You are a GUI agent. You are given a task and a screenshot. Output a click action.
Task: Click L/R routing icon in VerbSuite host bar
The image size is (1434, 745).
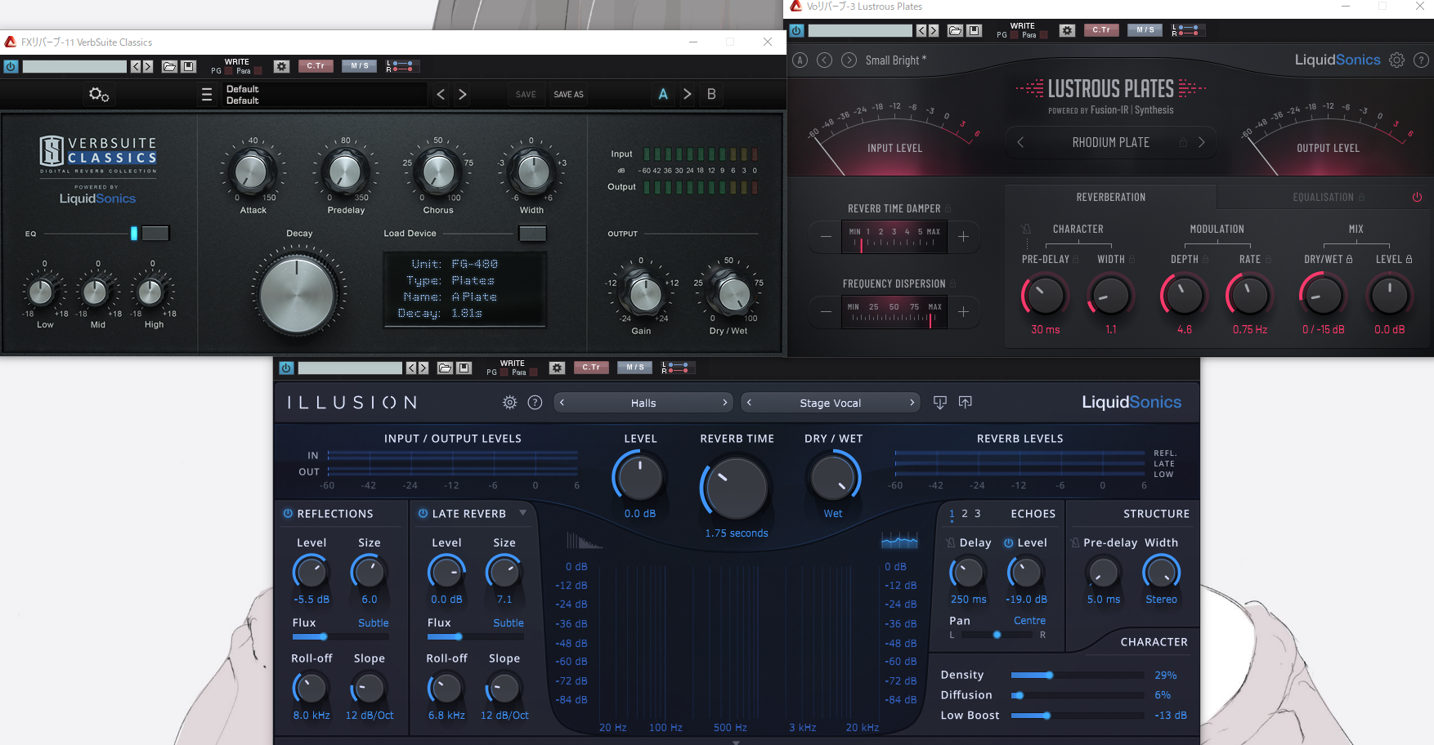(401, 66)
